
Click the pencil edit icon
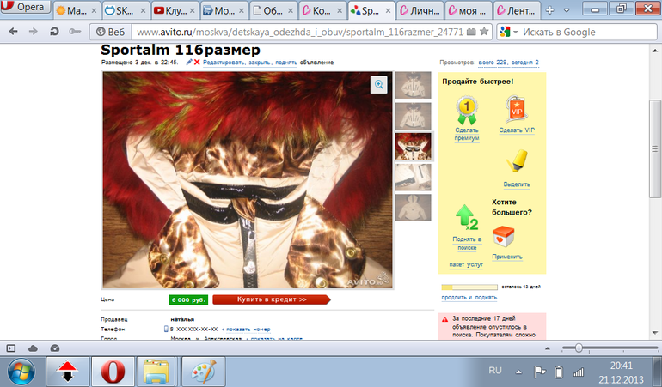[189, 62]
